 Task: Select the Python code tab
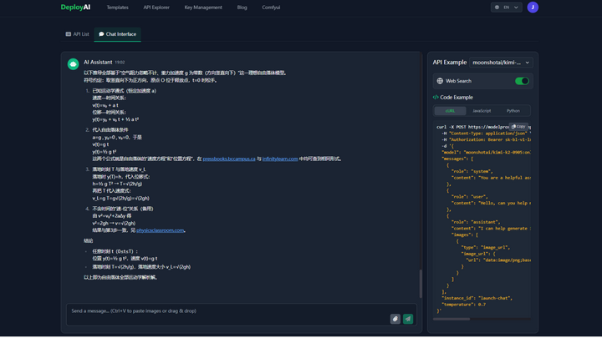513,111
